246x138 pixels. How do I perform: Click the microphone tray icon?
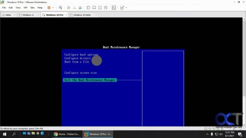coord(212,134)
